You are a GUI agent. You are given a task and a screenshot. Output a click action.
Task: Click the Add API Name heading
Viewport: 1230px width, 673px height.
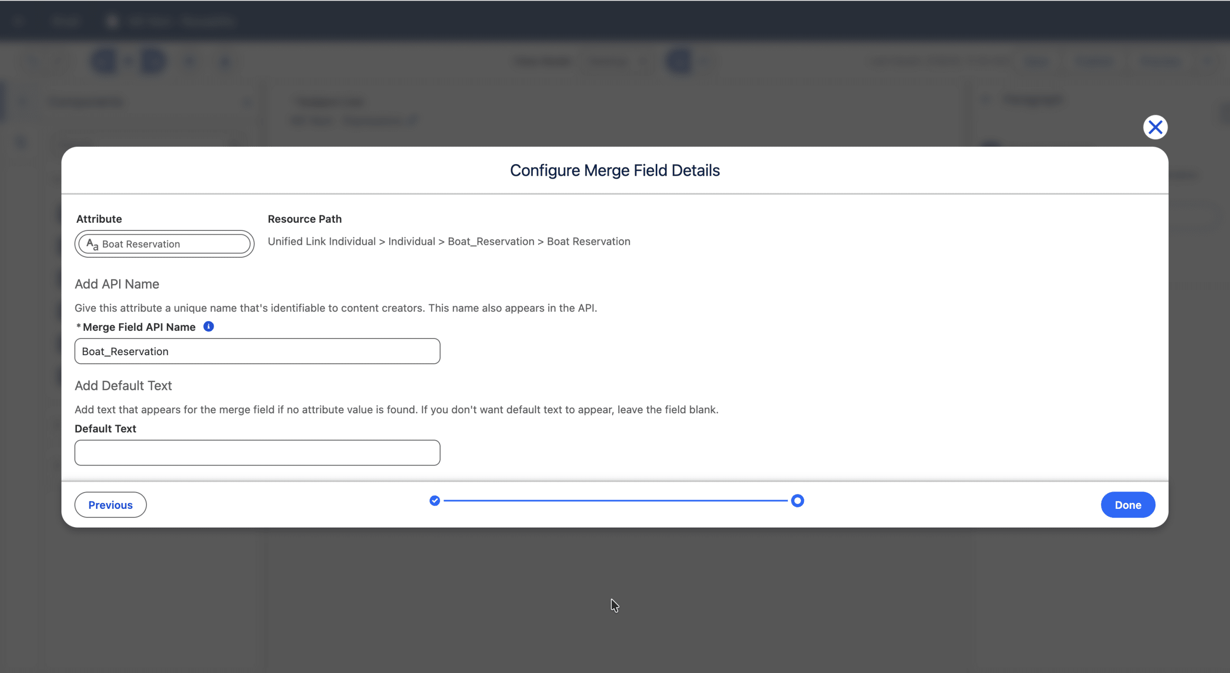pos(117,284)
